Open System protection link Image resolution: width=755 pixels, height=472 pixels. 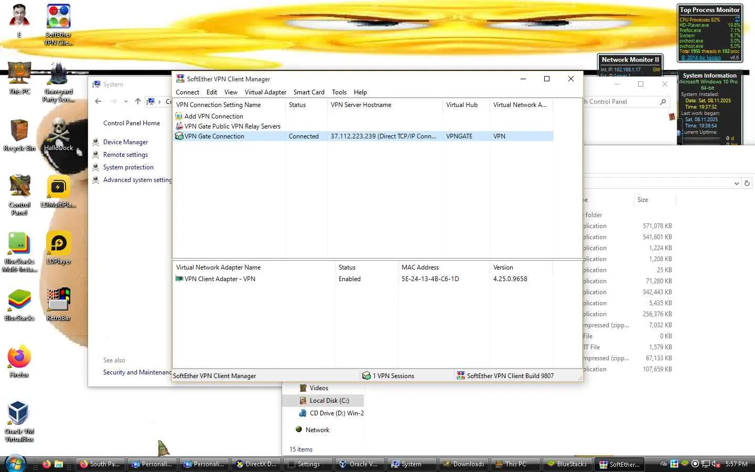128,167
